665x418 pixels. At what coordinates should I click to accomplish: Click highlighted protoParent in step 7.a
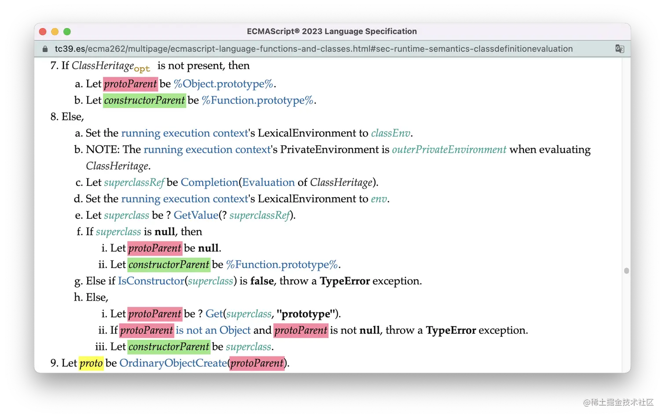pyautogui.click(x=131, y=84)
